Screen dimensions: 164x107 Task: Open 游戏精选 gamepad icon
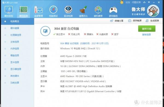(113, 11)
